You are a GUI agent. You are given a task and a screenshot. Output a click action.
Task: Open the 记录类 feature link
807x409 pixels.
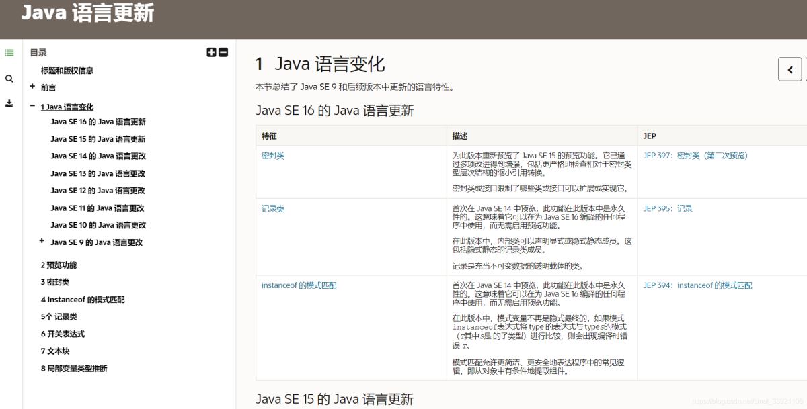(272, 208)
